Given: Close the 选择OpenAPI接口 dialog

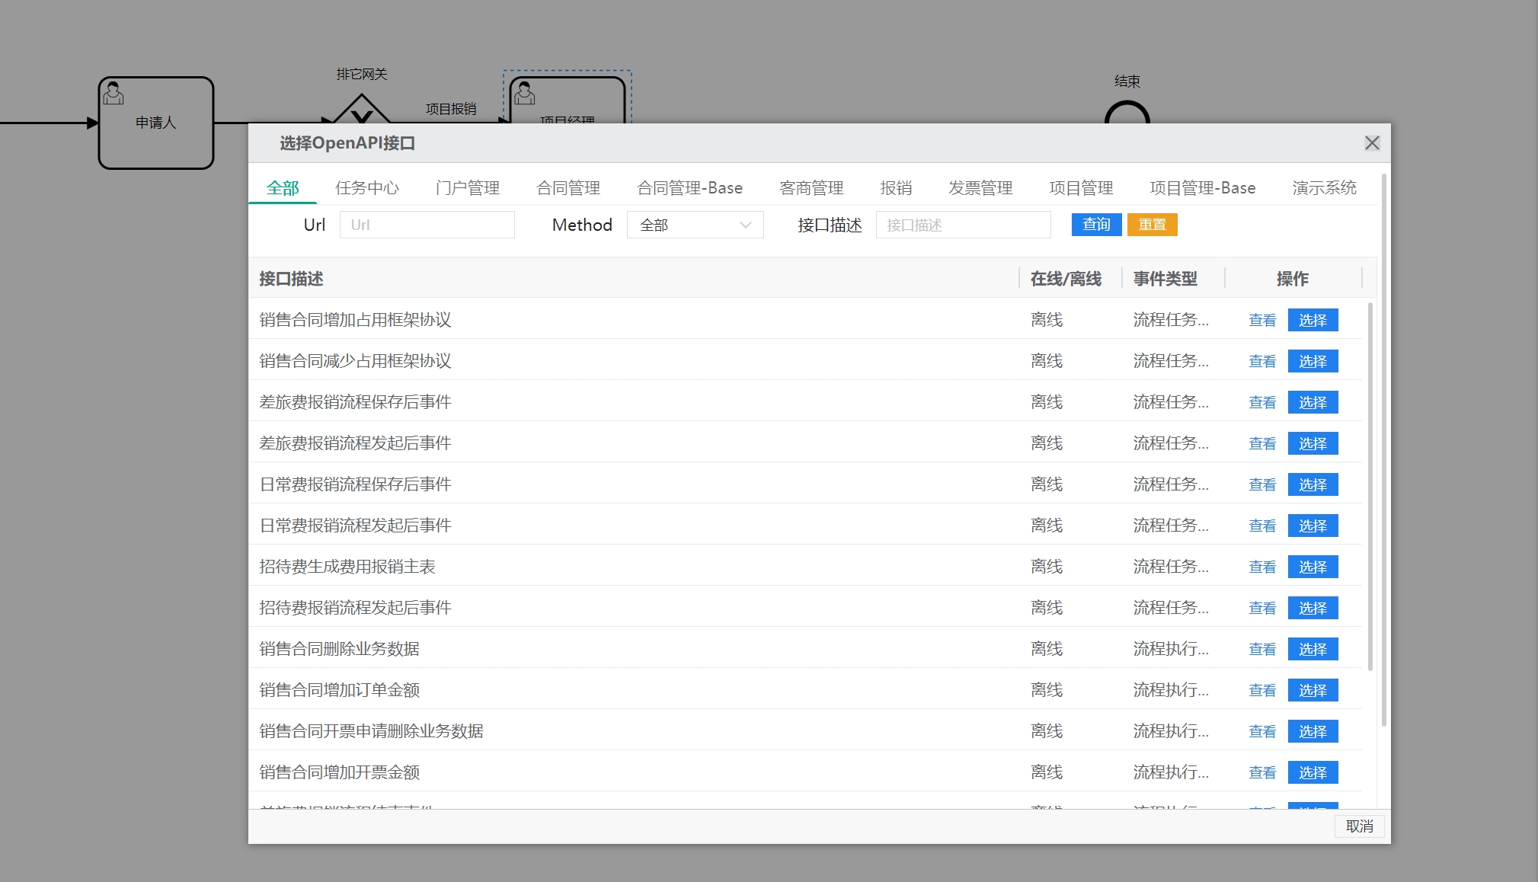Looking at the screenshot, I should (x=1372, y=143).
